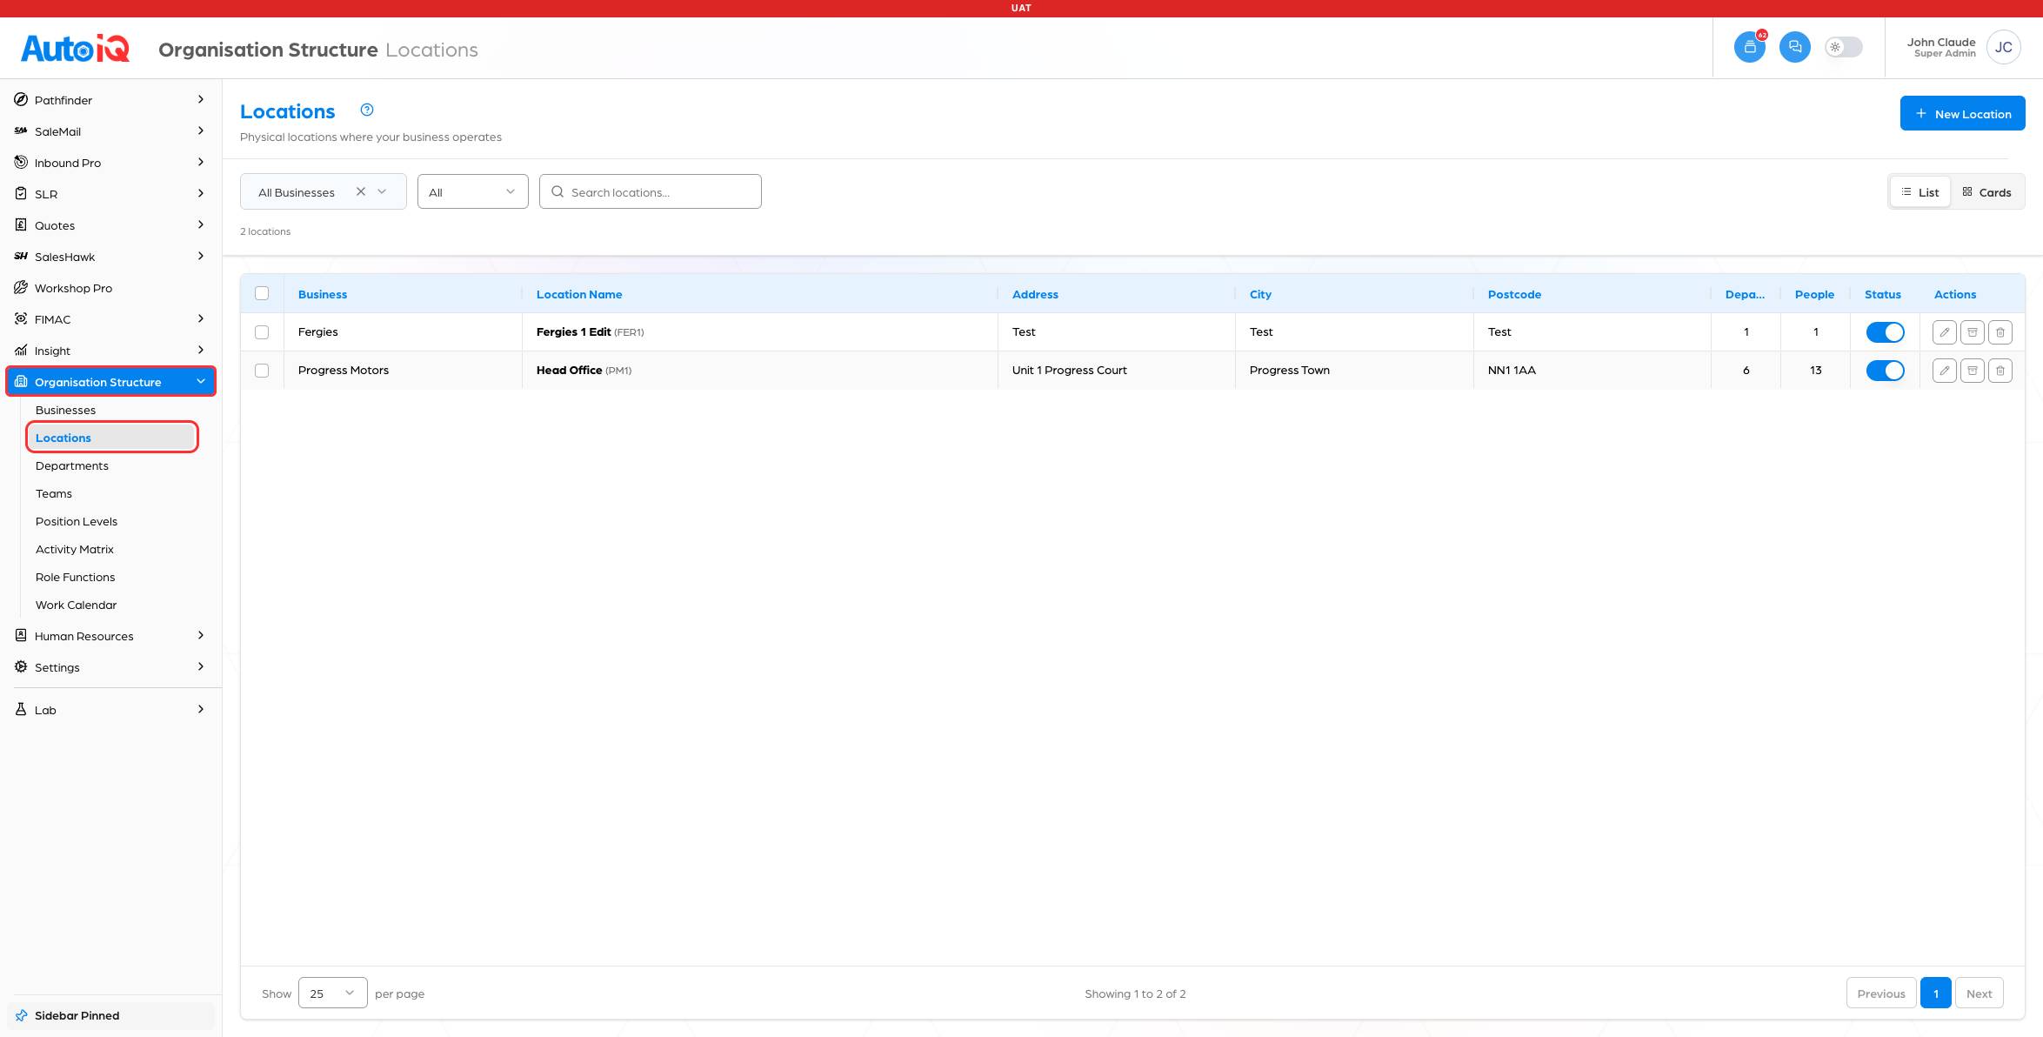
Task: Delete the Head Office location
Action: [2000, 371]
